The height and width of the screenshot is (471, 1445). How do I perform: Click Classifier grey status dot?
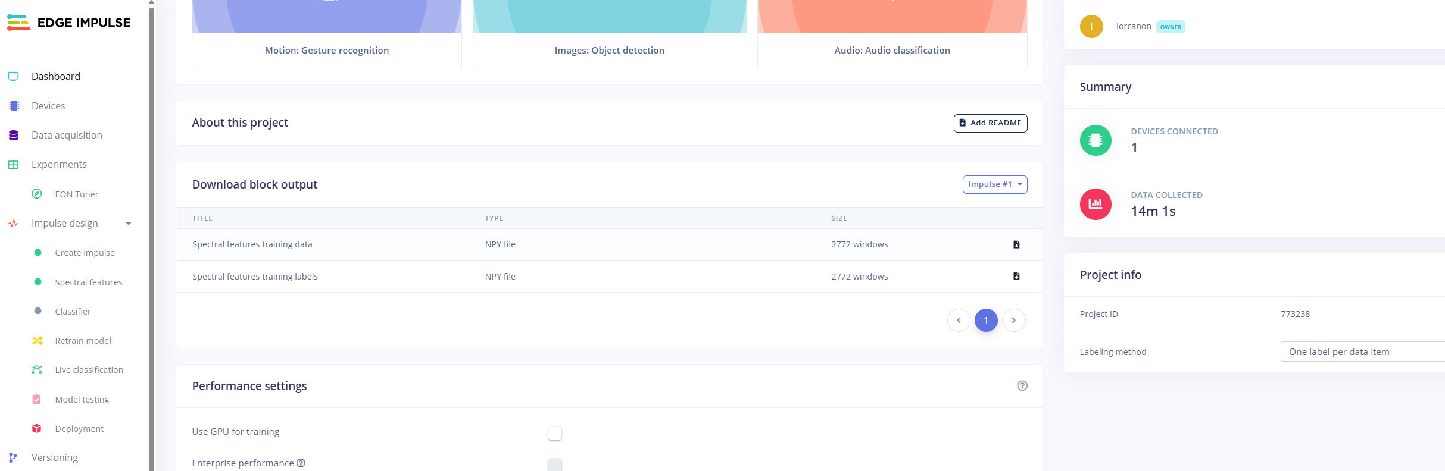tap(38, 311)
